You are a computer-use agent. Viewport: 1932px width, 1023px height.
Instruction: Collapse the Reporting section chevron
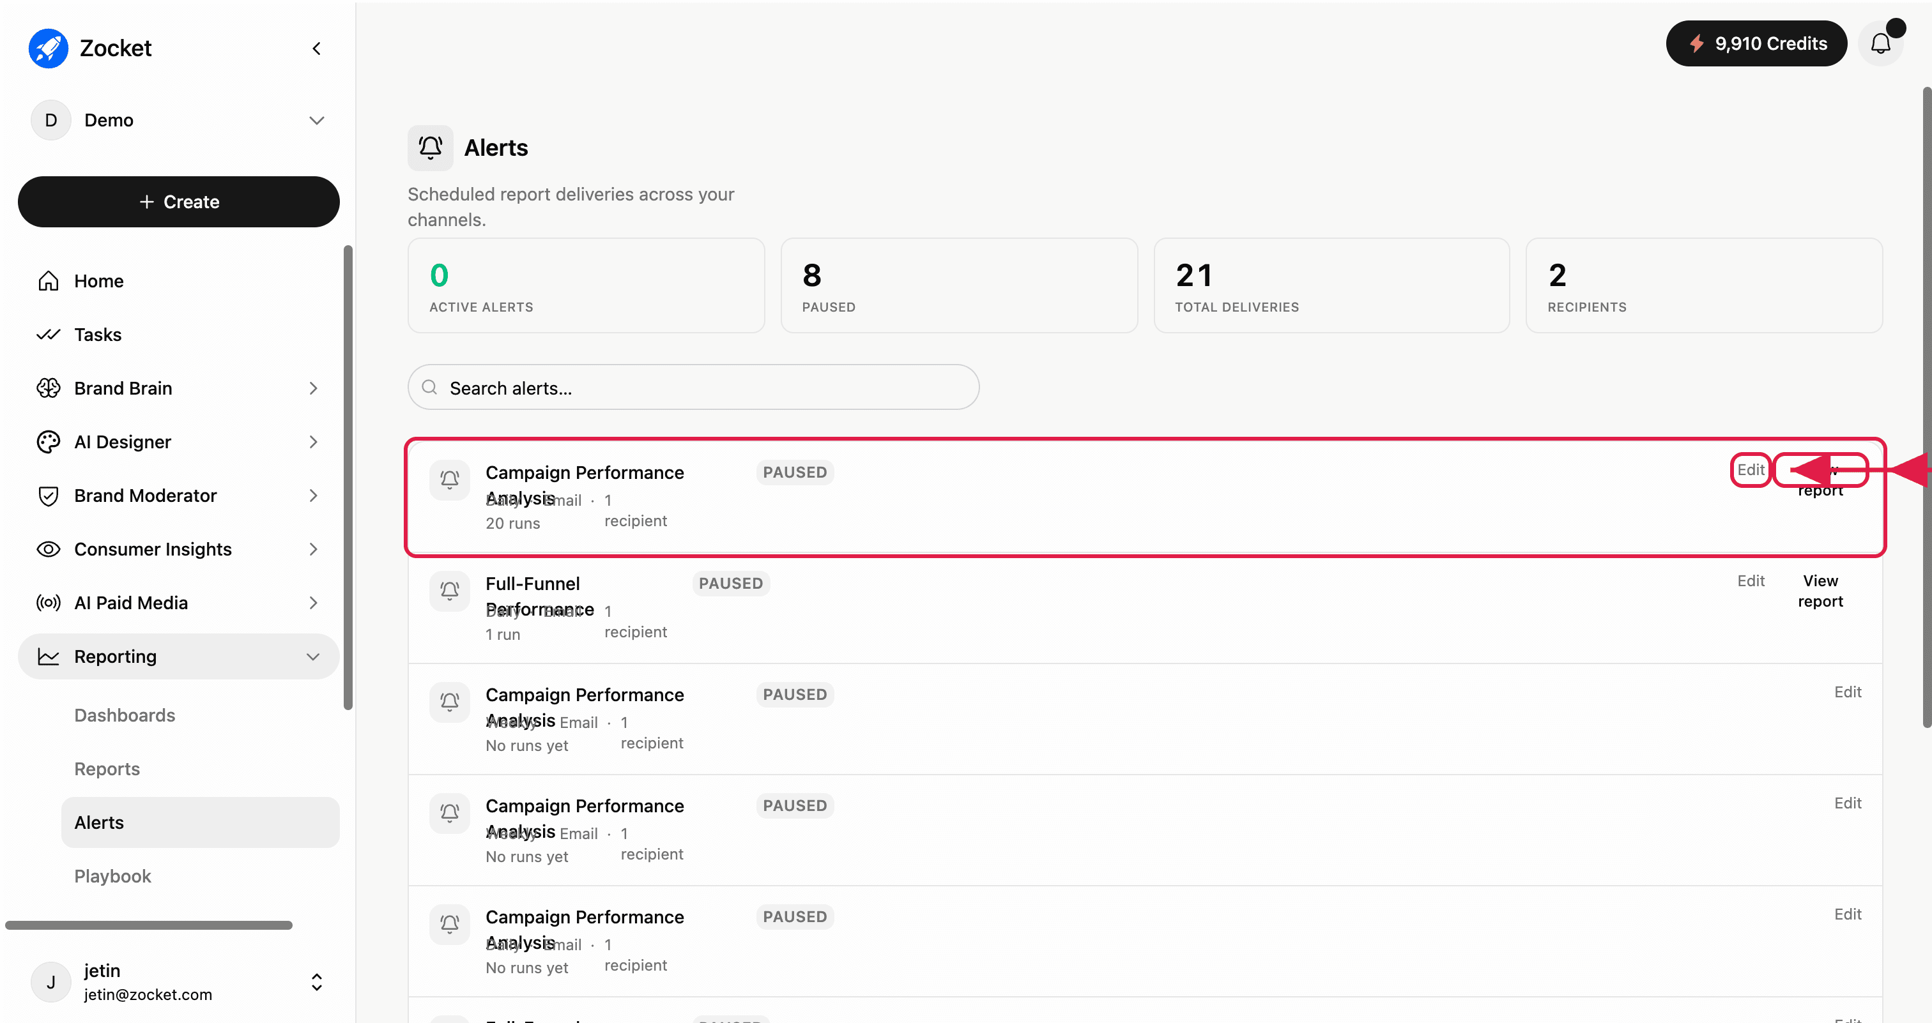pos(314,656)
